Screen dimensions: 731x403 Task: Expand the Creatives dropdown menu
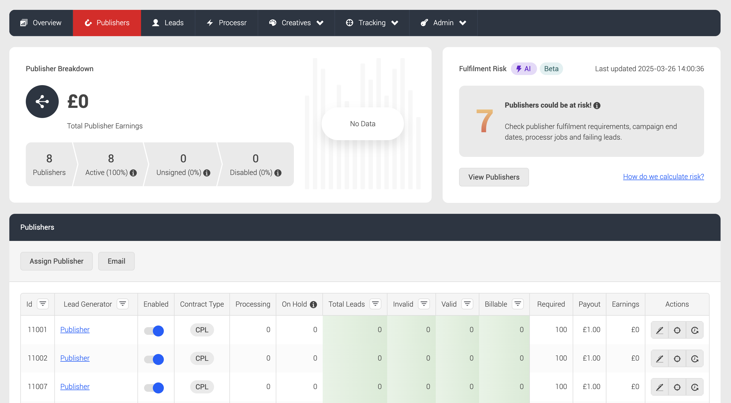click(x=296, y=23)
